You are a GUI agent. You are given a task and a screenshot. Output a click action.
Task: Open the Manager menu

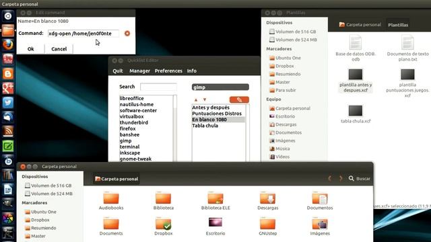tap(139, 71)
